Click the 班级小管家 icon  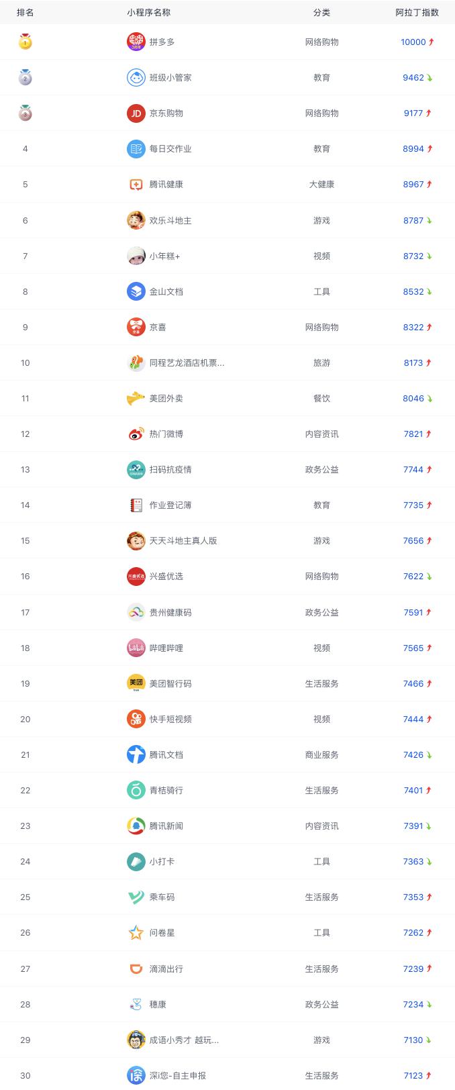point(136,77)
